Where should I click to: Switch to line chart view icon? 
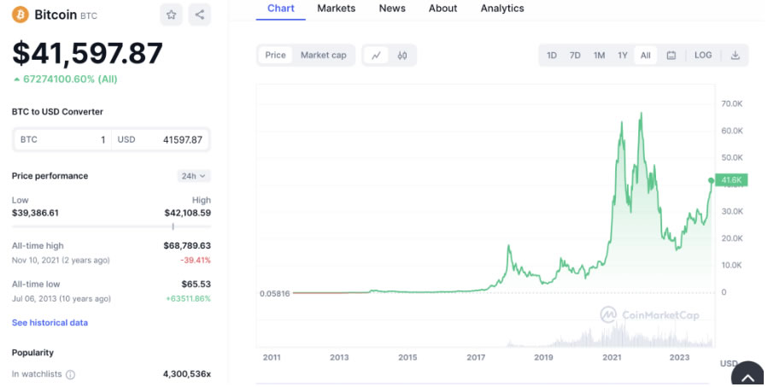[x=376, y=56]
